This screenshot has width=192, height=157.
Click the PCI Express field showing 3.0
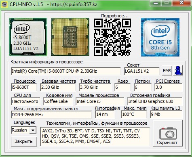[169, 87]
